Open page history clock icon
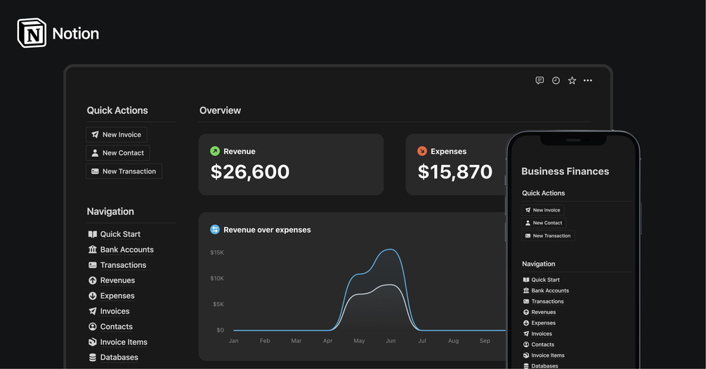The height and width of the screenshot is (369, 706). point(556,80)
